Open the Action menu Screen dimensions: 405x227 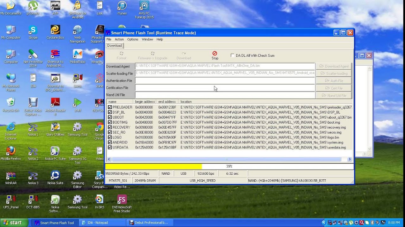point(119,39)
